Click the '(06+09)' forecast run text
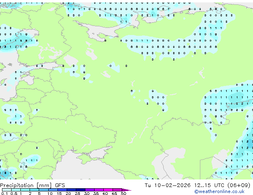Viewport: 253px width, 195px height. pyautogui.click(x=239, y=185)
